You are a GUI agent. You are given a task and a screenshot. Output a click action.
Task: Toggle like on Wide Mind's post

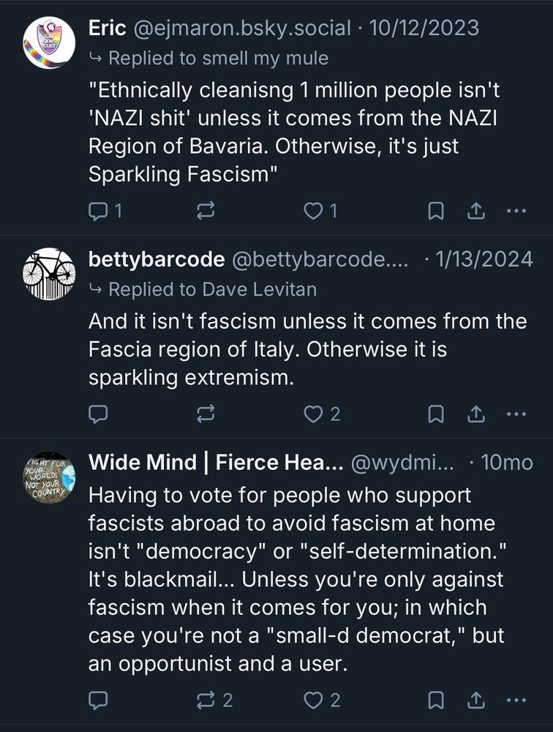(312, 700)
